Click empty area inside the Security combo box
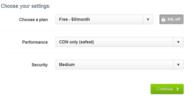 [124, 65]
